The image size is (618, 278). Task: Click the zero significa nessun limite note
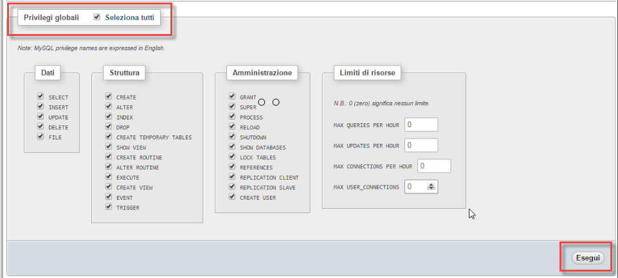point(381,103)
